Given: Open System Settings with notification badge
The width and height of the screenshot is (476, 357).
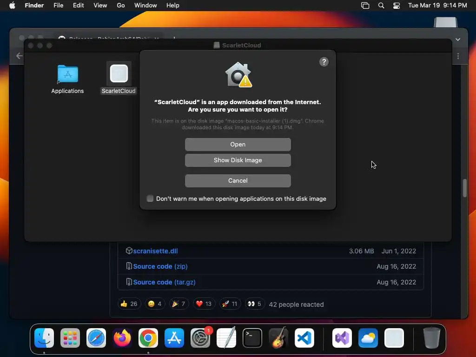Looking at the screenshot, I should click(200, 338).
